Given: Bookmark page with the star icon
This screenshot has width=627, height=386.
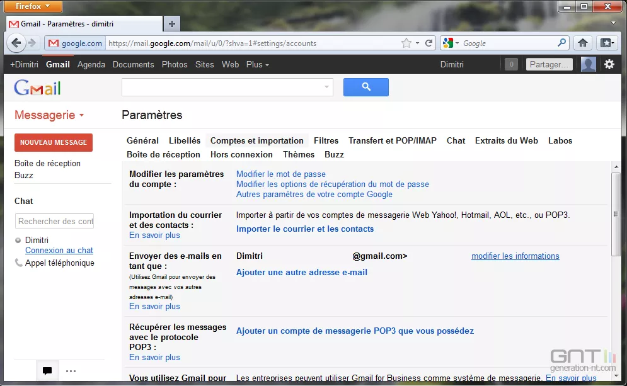Looking at the screenshot, I should coord(406,43).
